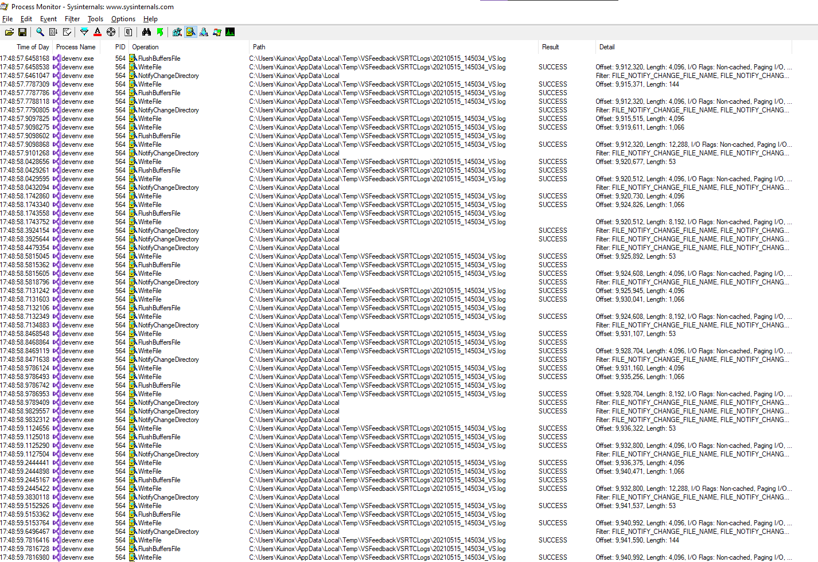Click timestamp 17:48:58.0428656

25,162
